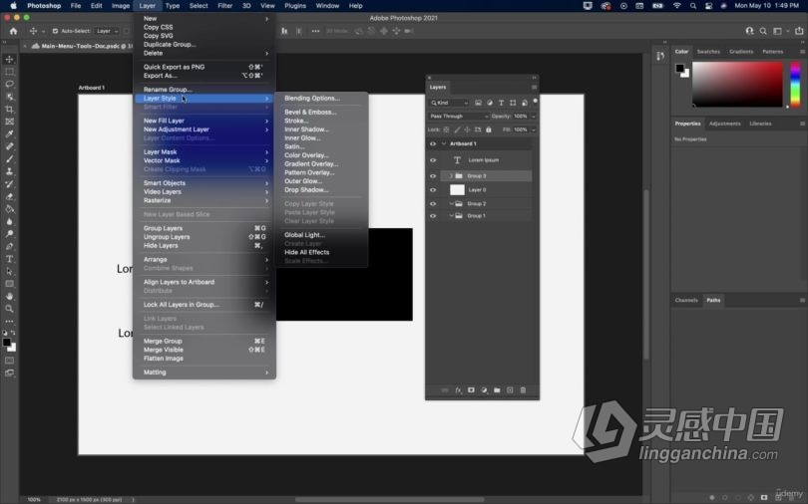Create new adjustment layer icon in Layers panel
Image resolution: width=808 pixels, height=504 pixels.
pyautogui.click(x=484, y=390)
